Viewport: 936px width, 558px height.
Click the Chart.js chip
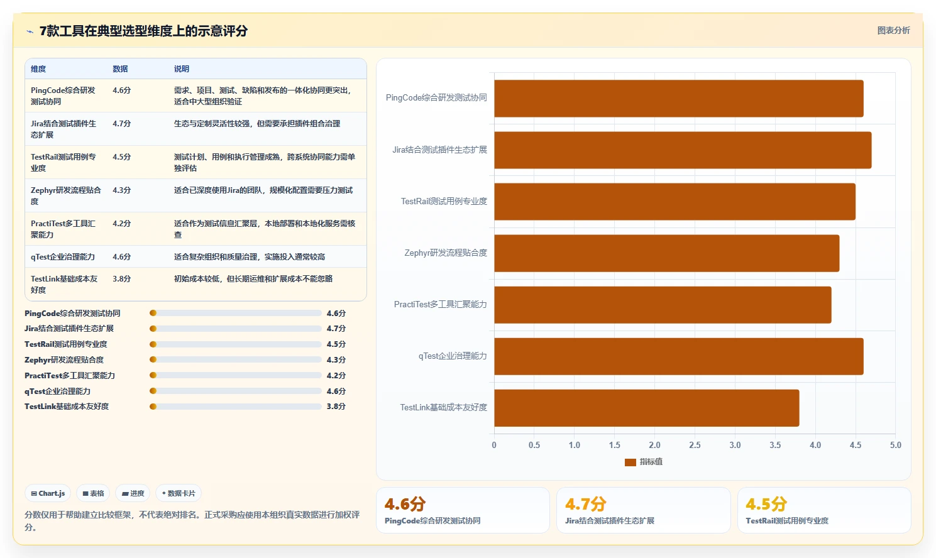click(48, 493)
